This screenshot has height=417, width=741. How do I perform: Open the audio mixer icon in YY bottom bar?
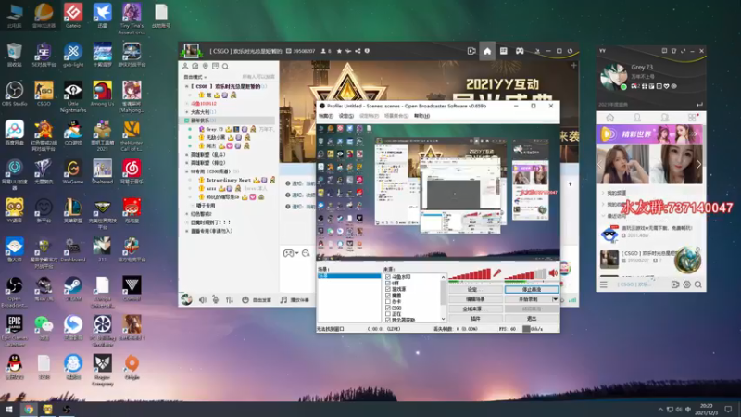point(230,299)
